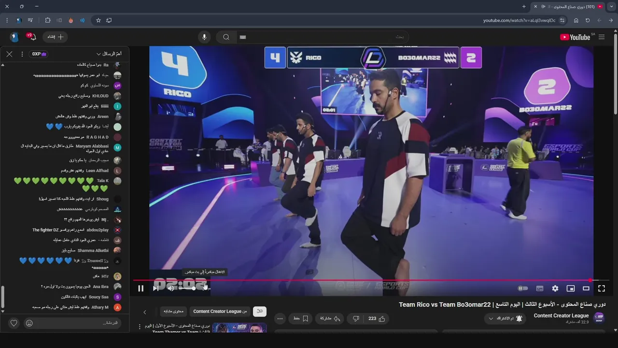Open site information icon in address bar
This screenshot has height=348, width=618.
pos(562,20)
